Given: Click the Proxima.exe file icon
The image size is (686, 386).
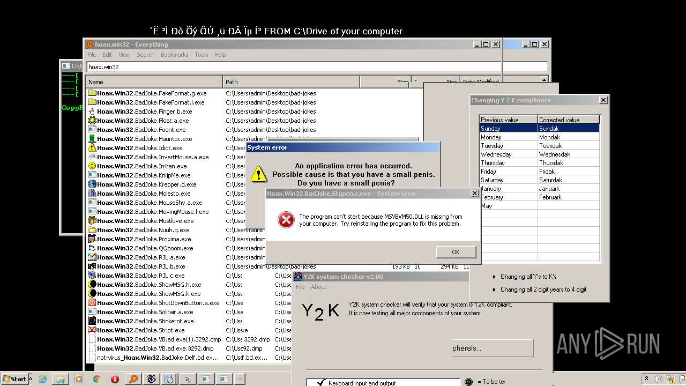Looking at the screenshot, I should click(92, 239).
